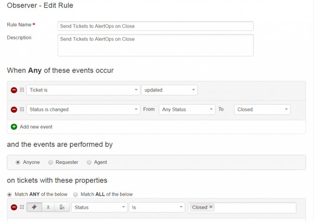Expand the To 'Closed' status dropdown
Screen dimensions: 314x222
point(262,109)
